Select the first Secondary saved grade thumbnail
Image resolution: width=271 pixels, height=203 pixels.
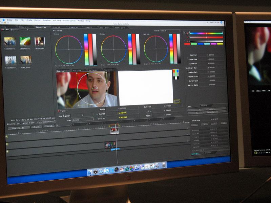(x=10, y=41)
